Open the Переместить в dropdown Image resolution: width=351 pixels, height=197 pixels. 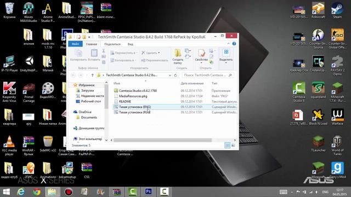pos(124,53)
